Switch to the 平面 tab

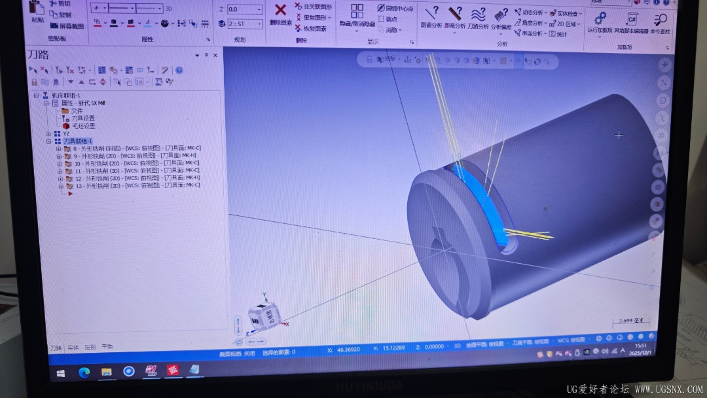coord(107,347)
